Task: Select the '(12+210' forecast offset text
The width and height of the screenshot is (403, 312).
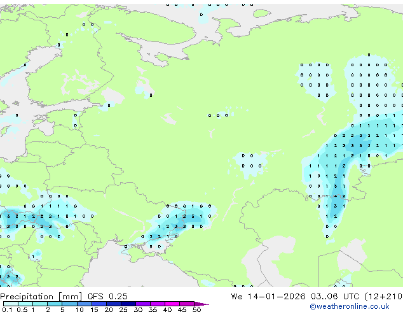Action: coord(383,297)
